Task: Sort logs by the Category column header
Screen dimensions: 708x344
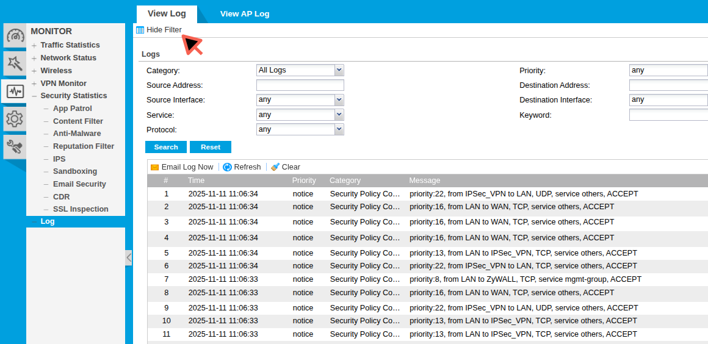Action: tap(345, 181)
